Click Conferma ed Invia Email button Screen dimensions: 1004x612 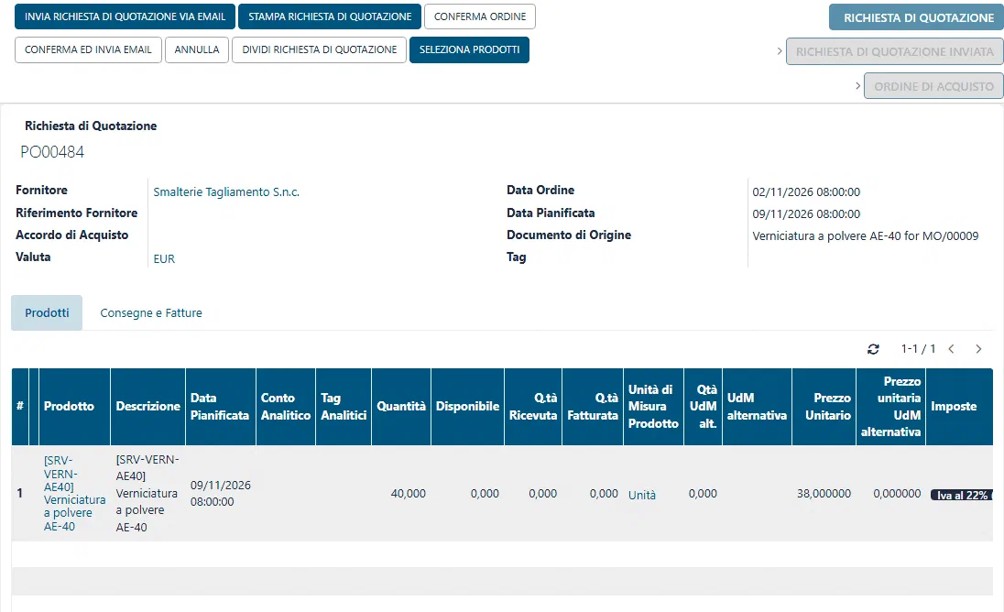[88, 50]
